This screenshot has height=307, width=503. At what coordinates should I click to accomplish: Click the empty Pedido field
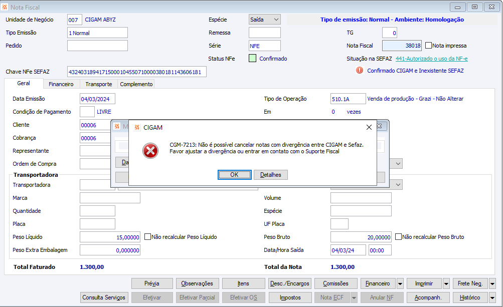point(97,46)
